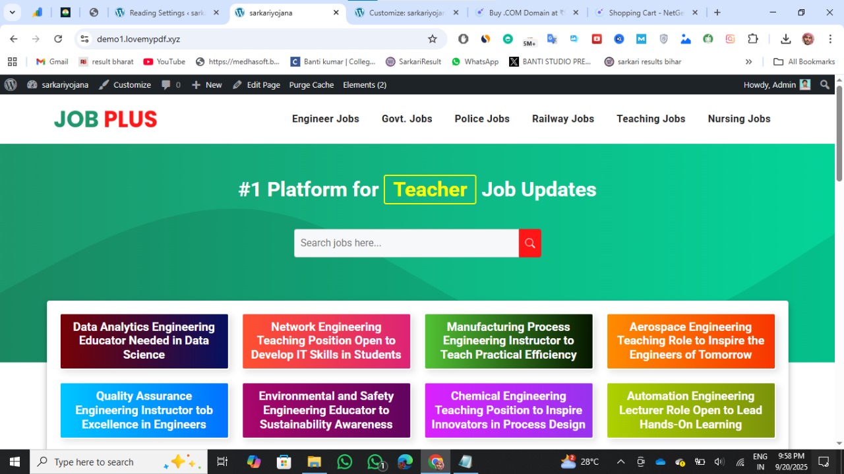Select the Police Jobs menu item
844x474 pixels.
[481, 119]
